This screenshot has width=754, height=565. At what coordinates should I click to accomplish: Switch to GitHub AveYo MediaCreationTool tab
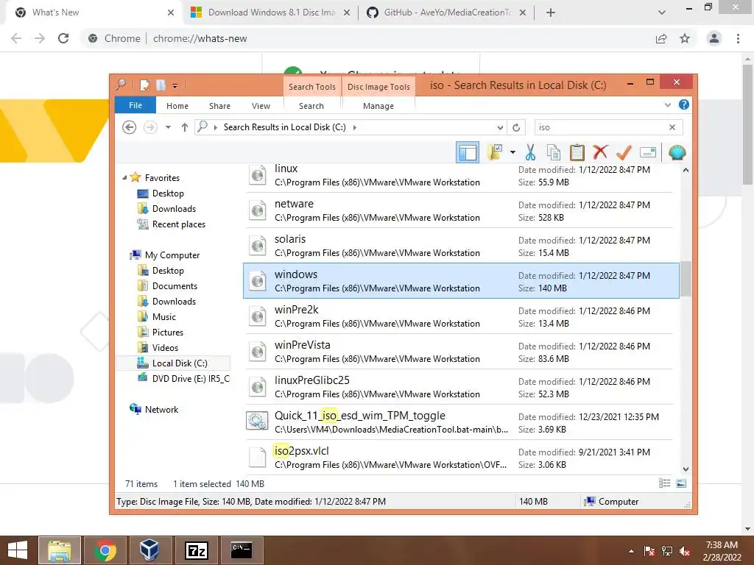446,13
